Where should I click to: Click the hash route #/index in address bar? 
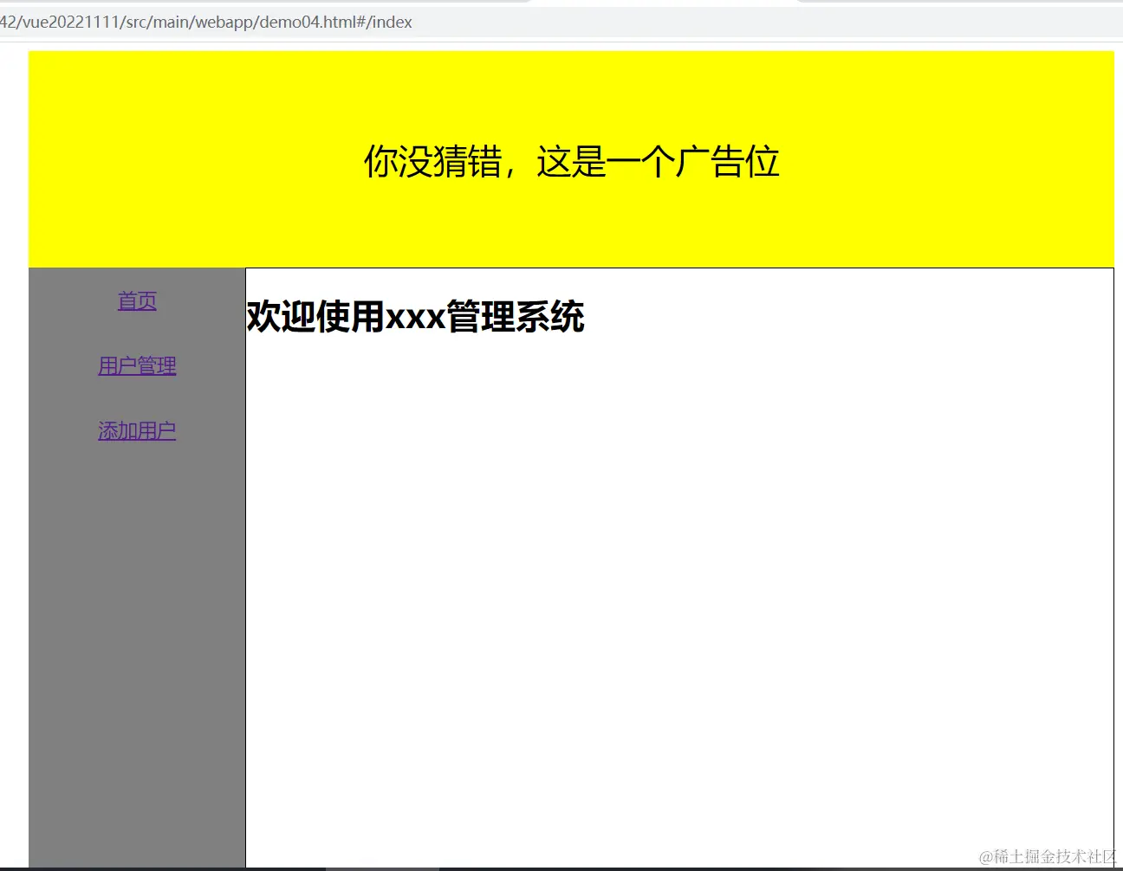[383, 22]
